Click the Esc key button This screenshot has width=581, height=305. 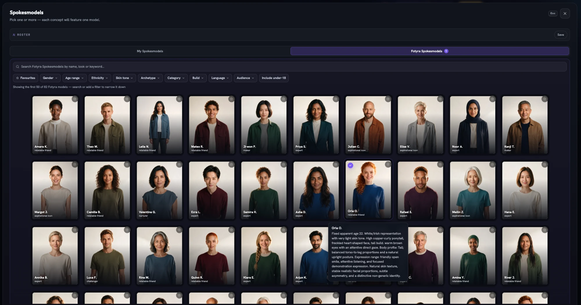tap(553, 13)
